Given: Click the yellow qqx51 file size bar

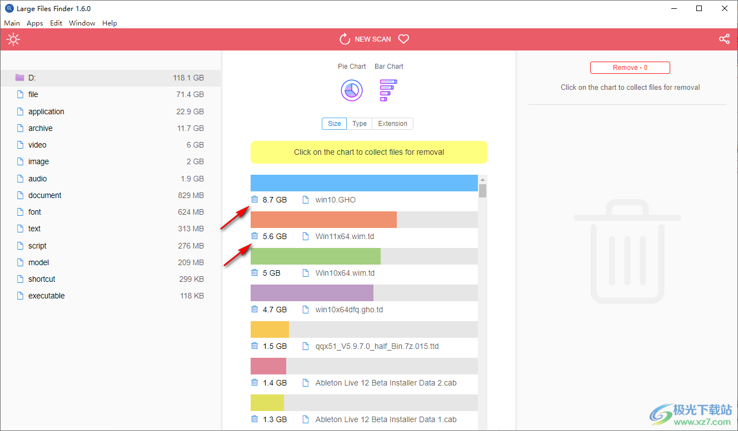Looking at the screenshot, I should click(x=270, y=329).
